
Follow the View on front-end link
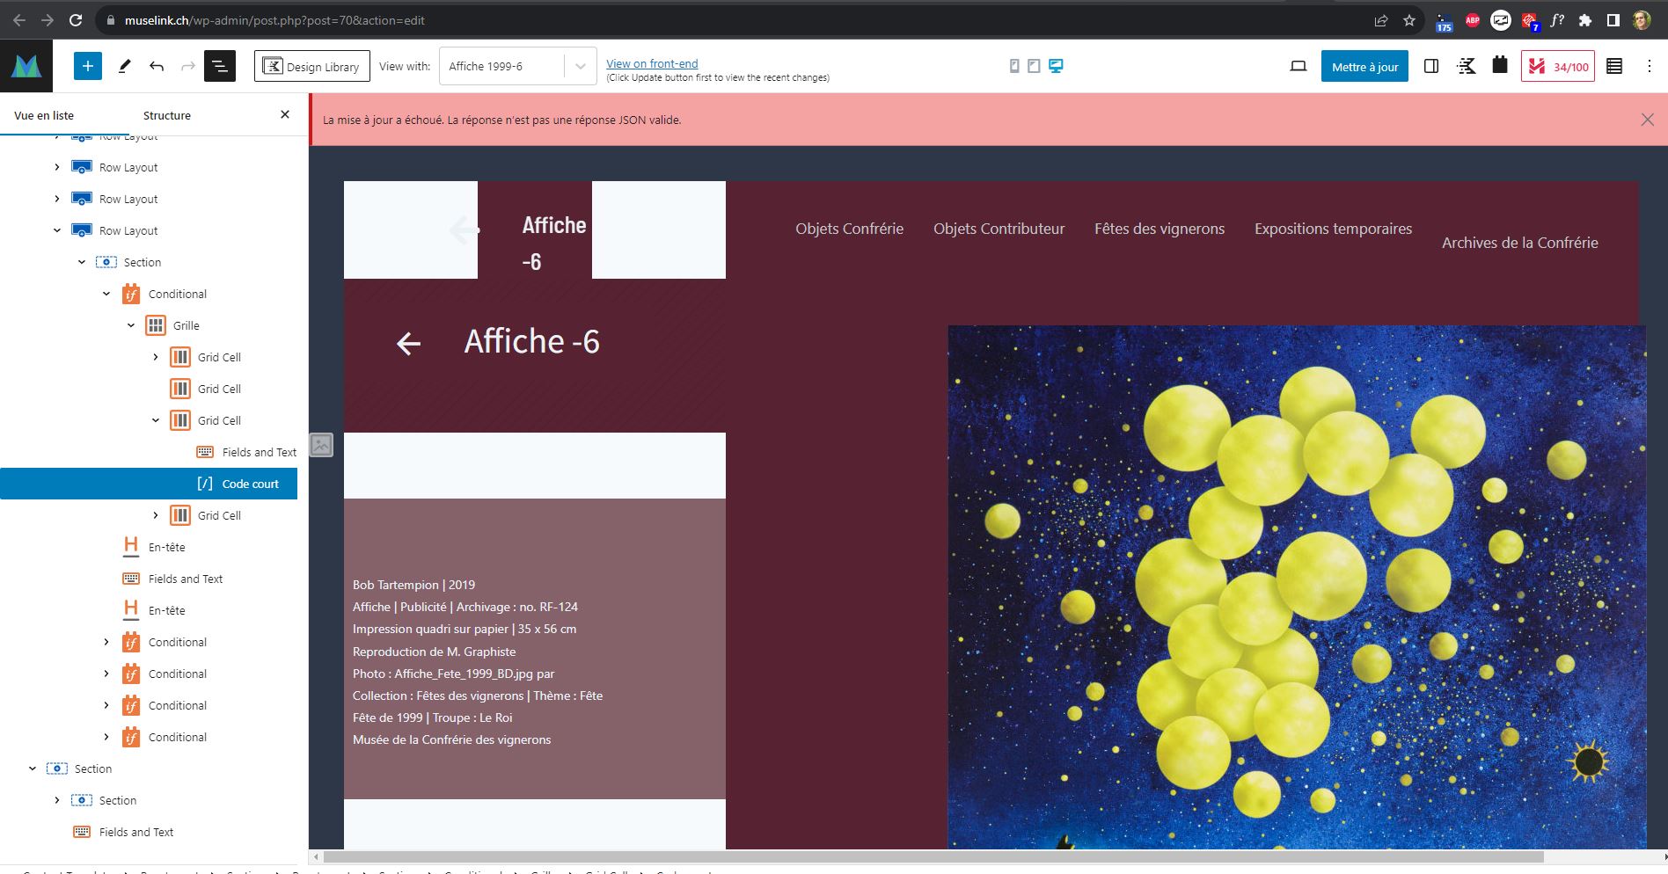click(652, 63)
